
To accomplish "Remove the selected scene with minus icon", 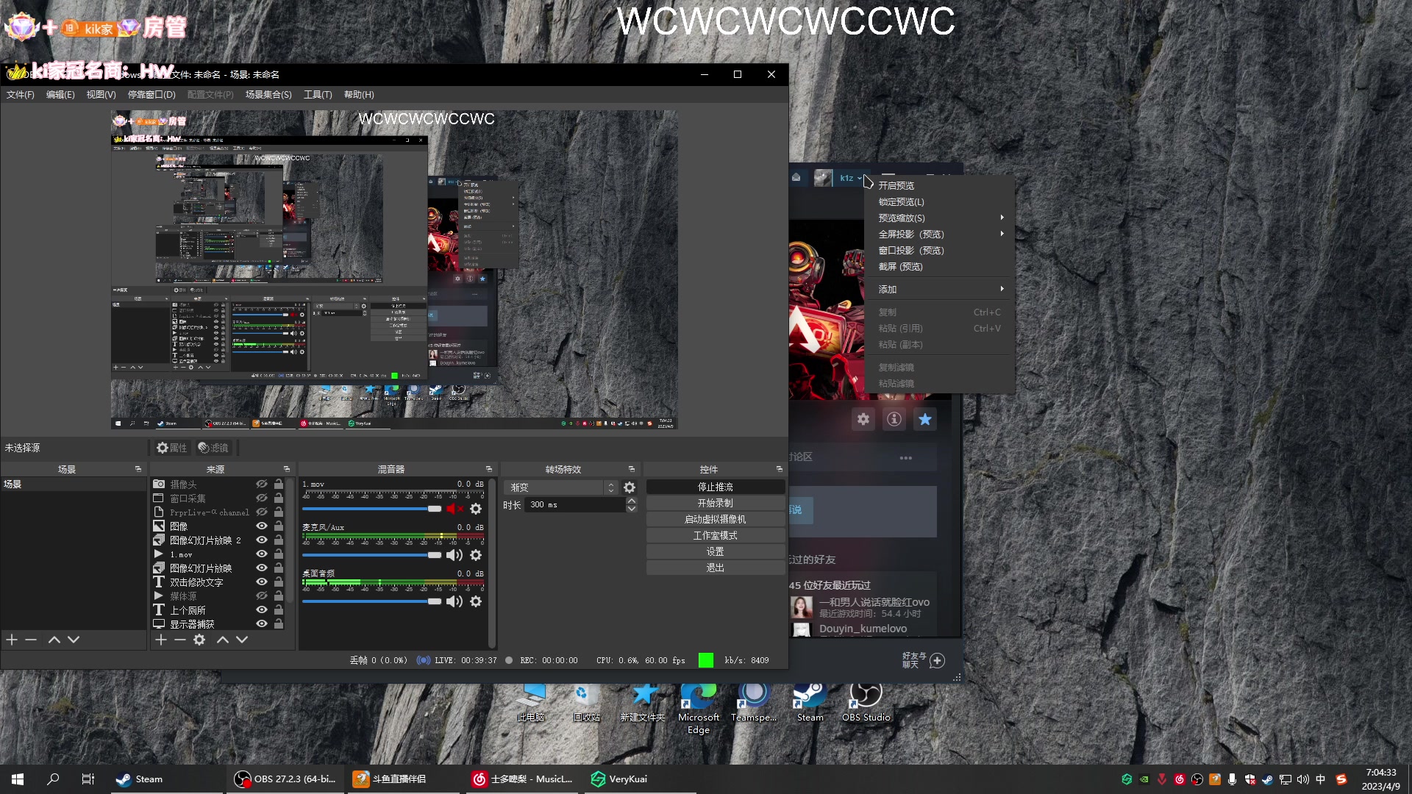I will tap(31, 640).
